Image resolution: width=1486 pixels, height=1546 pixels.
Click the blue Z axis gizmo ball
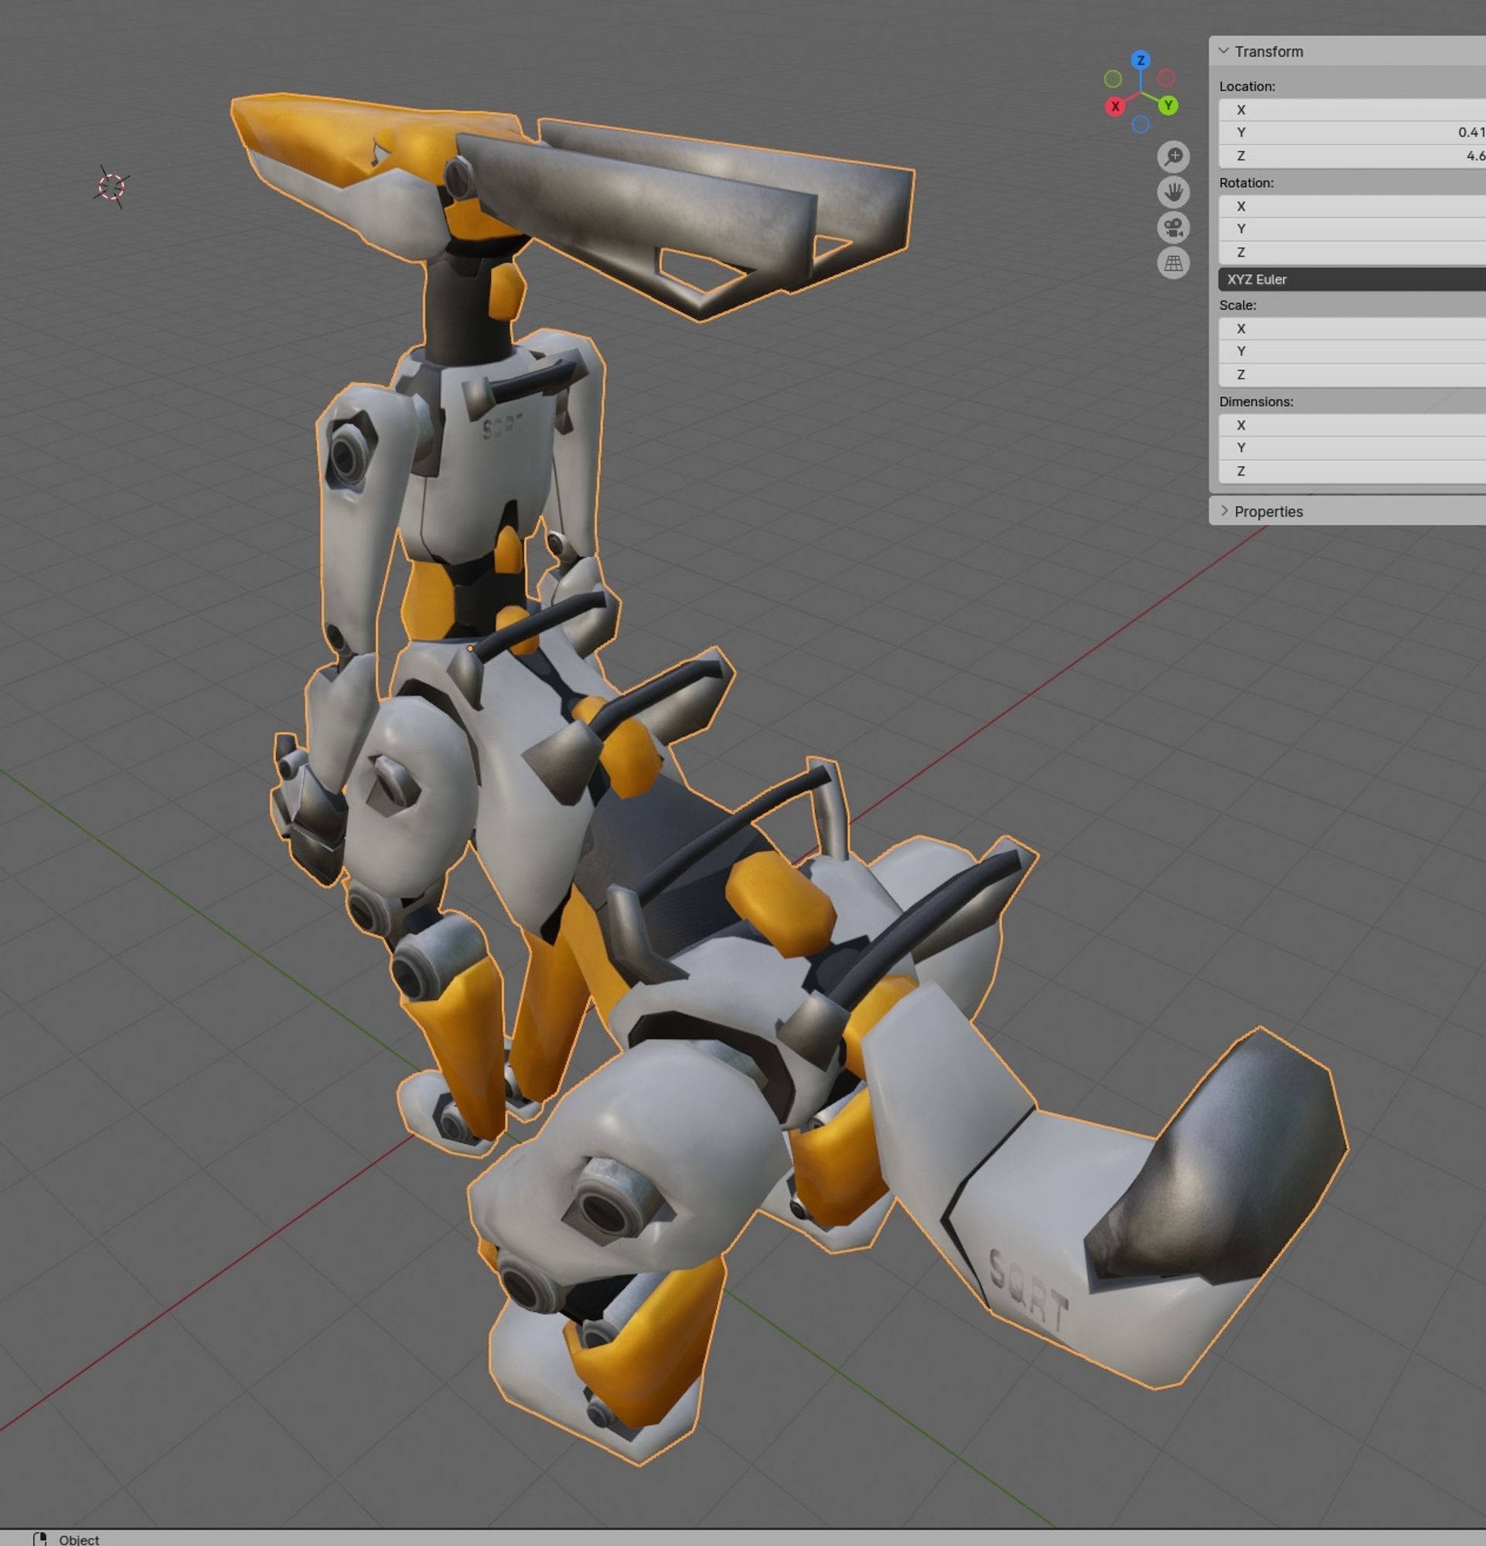(1140, 60)
